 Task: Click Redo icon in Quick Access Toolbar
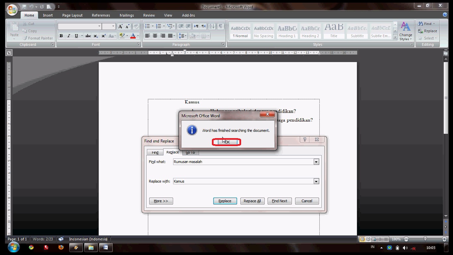pyautogui.click(x=42, y=7)
